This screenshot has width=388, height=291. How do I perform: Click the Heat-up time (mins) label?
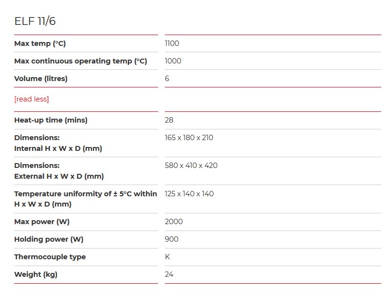[x=51, y=120]
